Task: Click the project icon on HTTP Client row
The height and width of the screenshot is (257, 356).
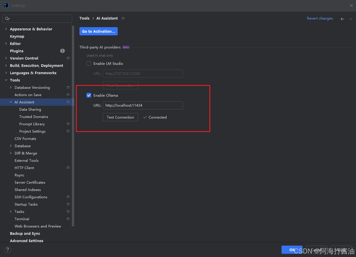Action: click(x=68, y=168)
